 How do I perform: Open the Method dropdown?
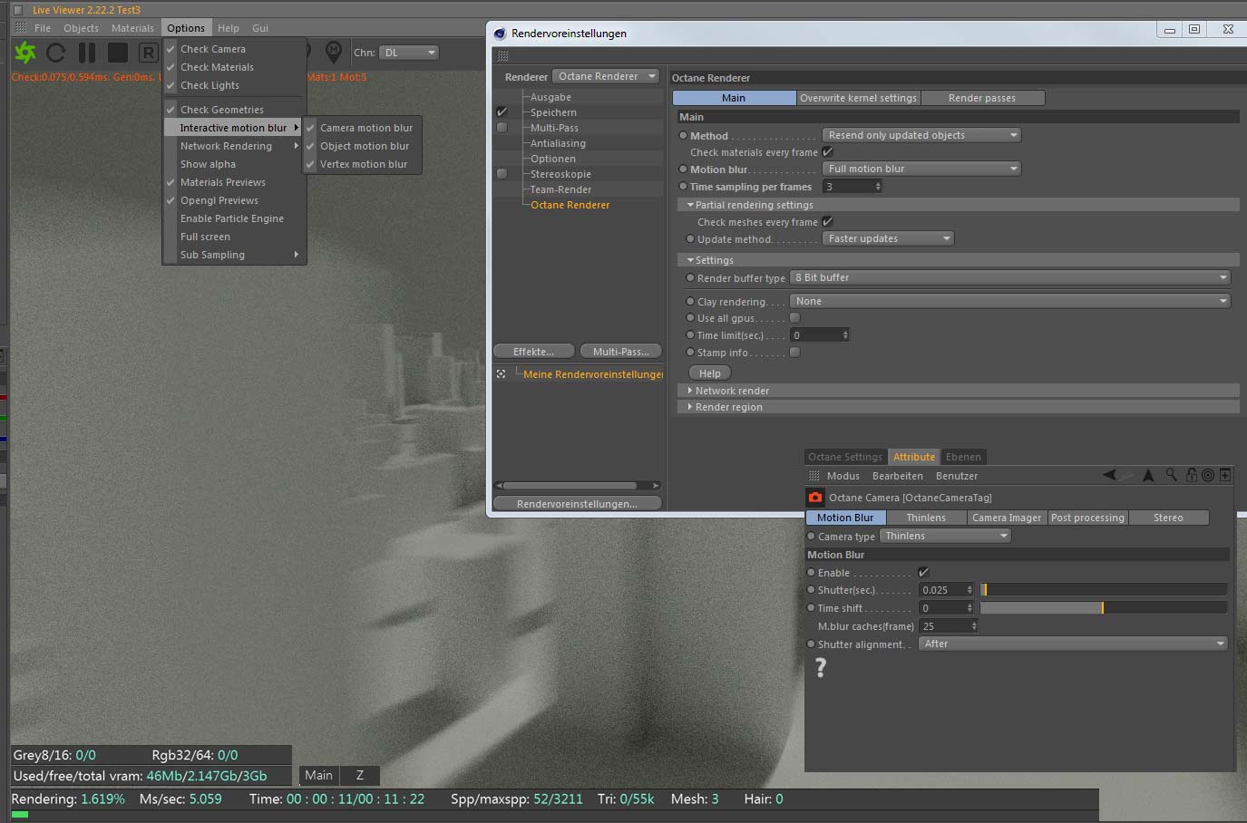[x=921, y=135]
